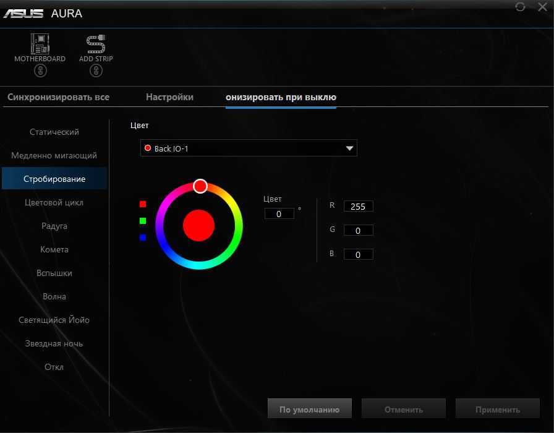Image resolution: width=554 pixels, height=433 pixels.
Task: Pick the green preset color square
Action: coord(143,221)
